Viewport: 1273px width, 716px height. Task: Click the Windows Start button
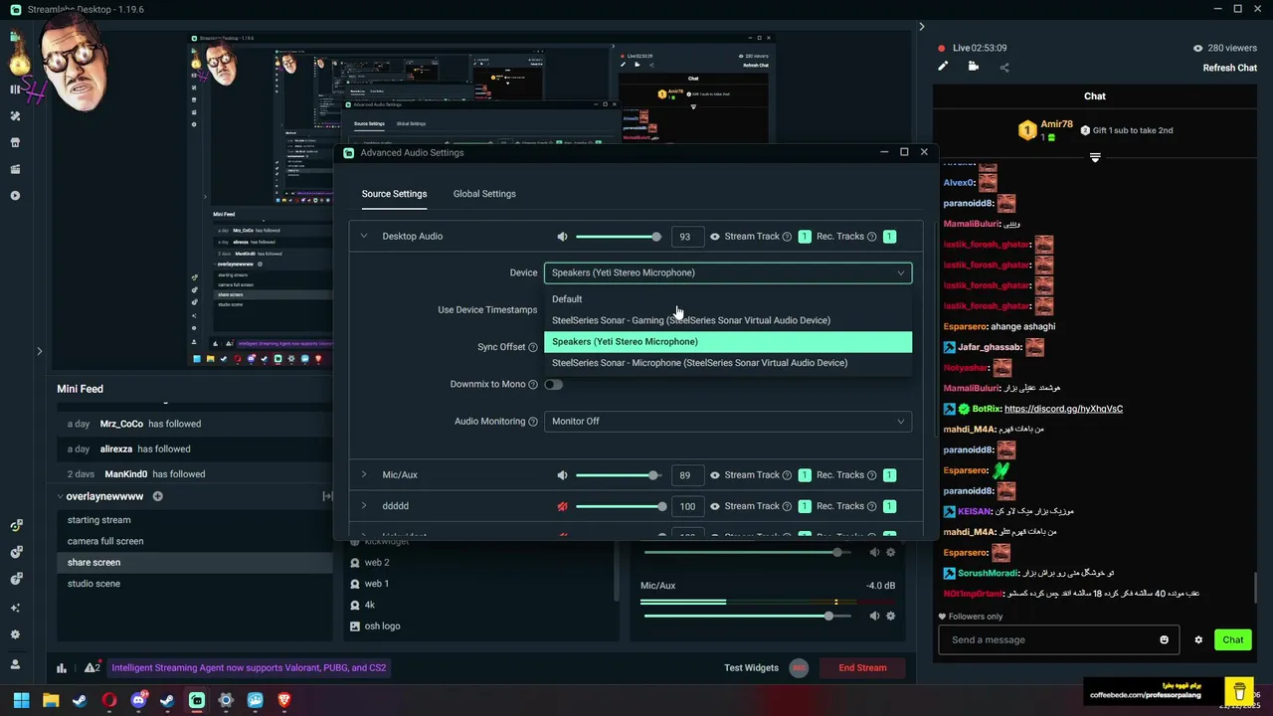21,700
